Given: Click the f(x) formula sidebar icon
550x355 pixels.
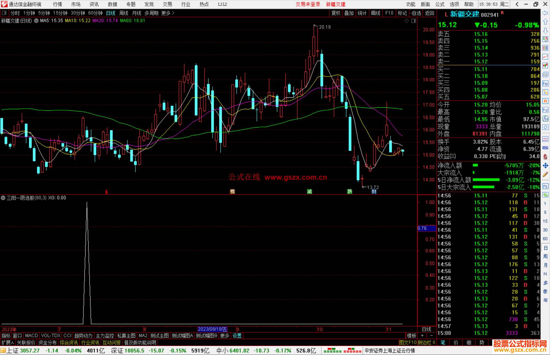Looking at the screenshot, I should coord(545,119).
